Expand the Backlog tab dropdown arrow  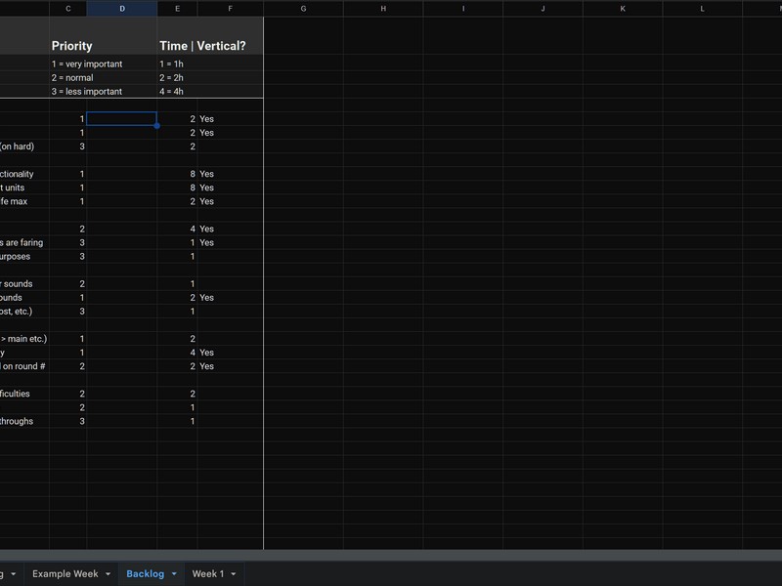coord(174,574)
